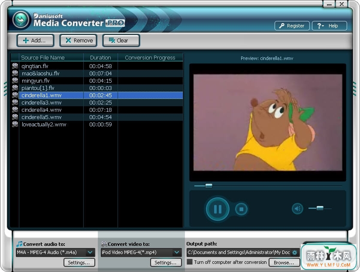This screenshot has width=360, height=272.
Task: Click film icon beside mao&laoshu.flv
Action: tap(15, 73)
